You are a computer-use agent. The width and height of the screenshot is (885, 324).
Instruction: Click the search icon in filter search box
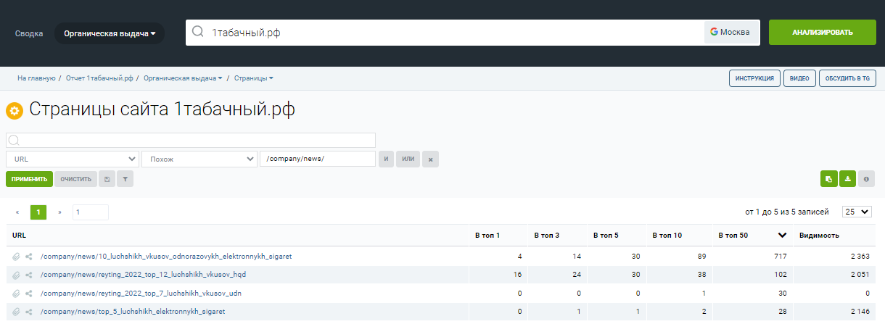pyautogui.click(x=13, y=141)
